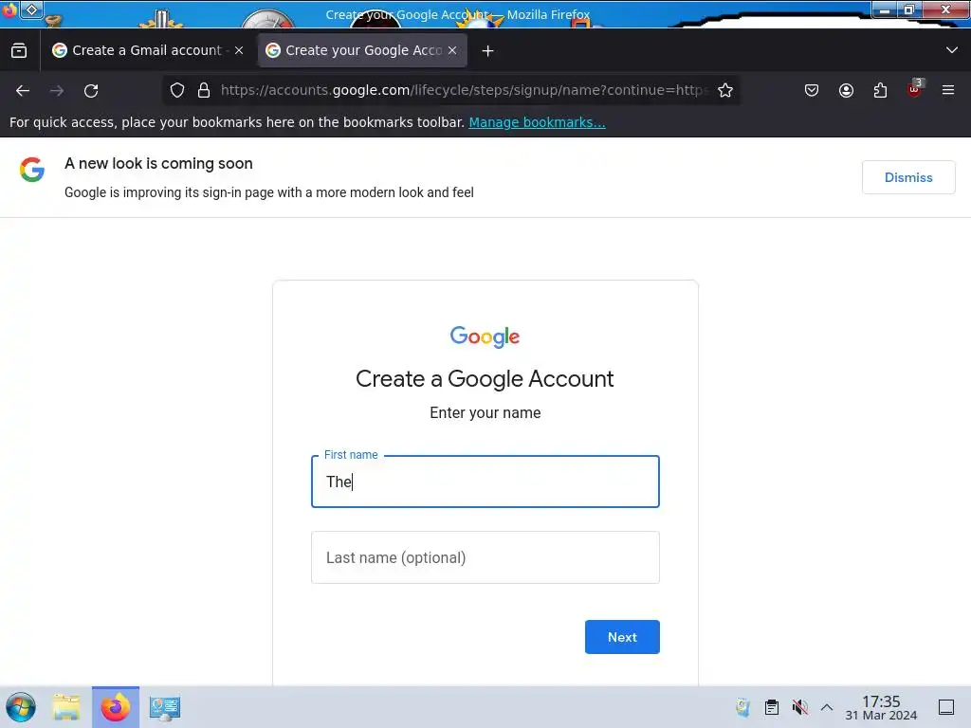Reload the current page
The image size is (971, 728).
[x=91, y=91]
